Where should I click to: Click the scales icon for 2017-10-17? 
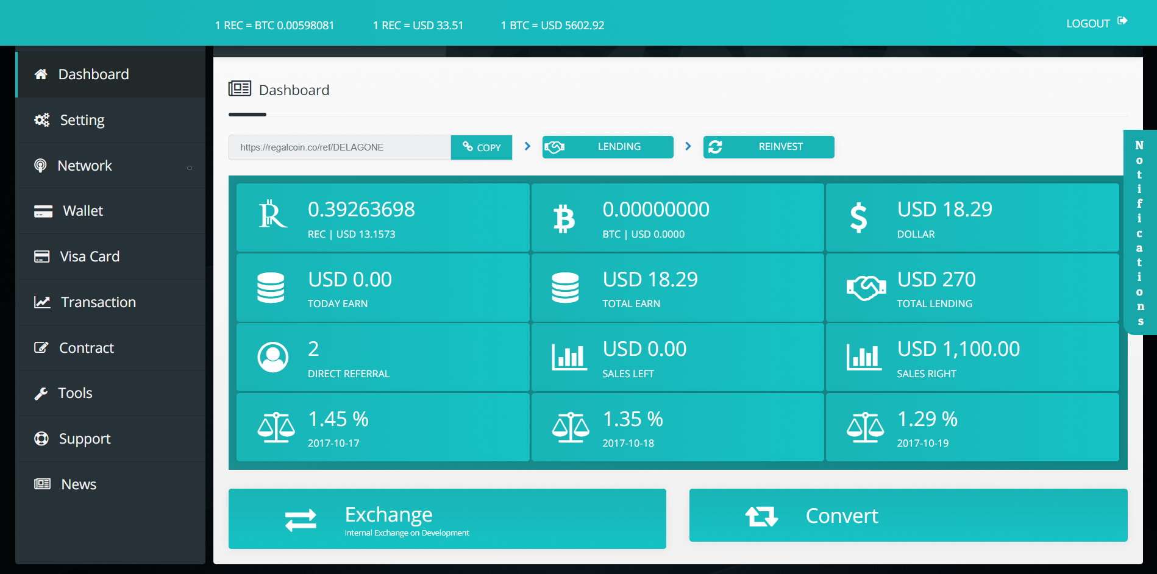276,427
